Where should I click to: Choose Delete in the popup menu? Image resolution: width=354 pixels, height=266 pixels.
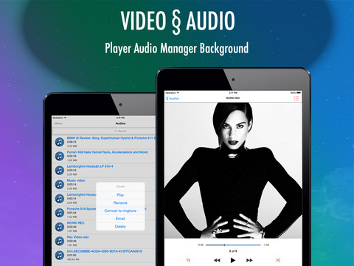(120, 226)
